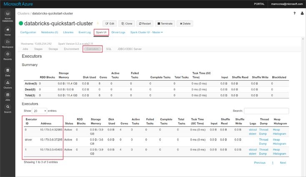Terminate the cluster

pos(165,24)
